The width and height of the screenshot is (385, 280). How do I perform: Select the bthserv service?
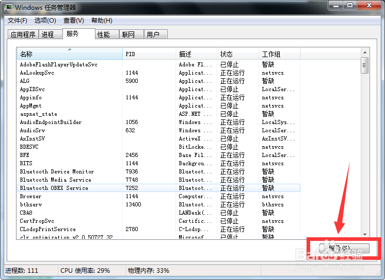click(158, 204)
